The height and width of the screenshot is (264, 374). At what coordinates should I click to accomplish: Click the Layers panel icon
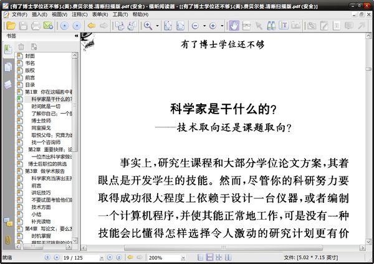(x=8, y=84)
